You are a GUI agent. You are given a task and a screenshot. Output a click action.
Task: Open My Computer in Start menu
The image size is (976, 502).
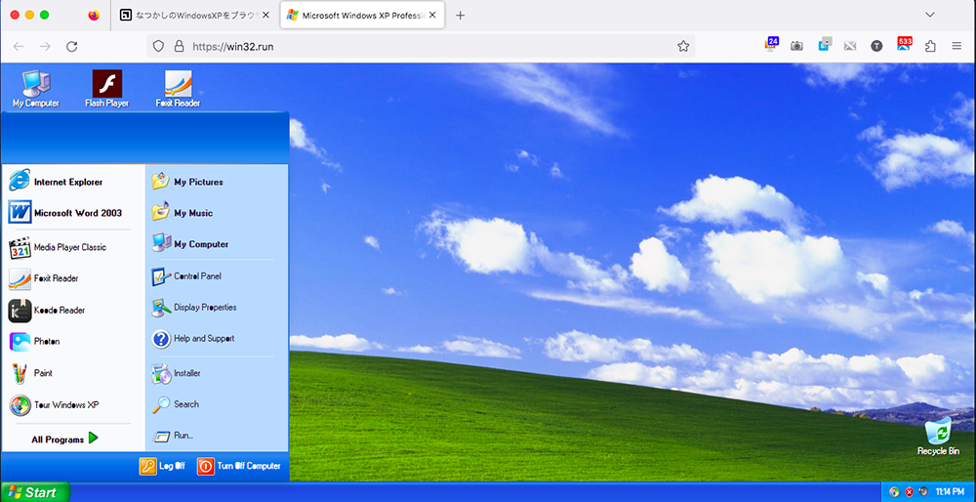click(x=216, y=243)
